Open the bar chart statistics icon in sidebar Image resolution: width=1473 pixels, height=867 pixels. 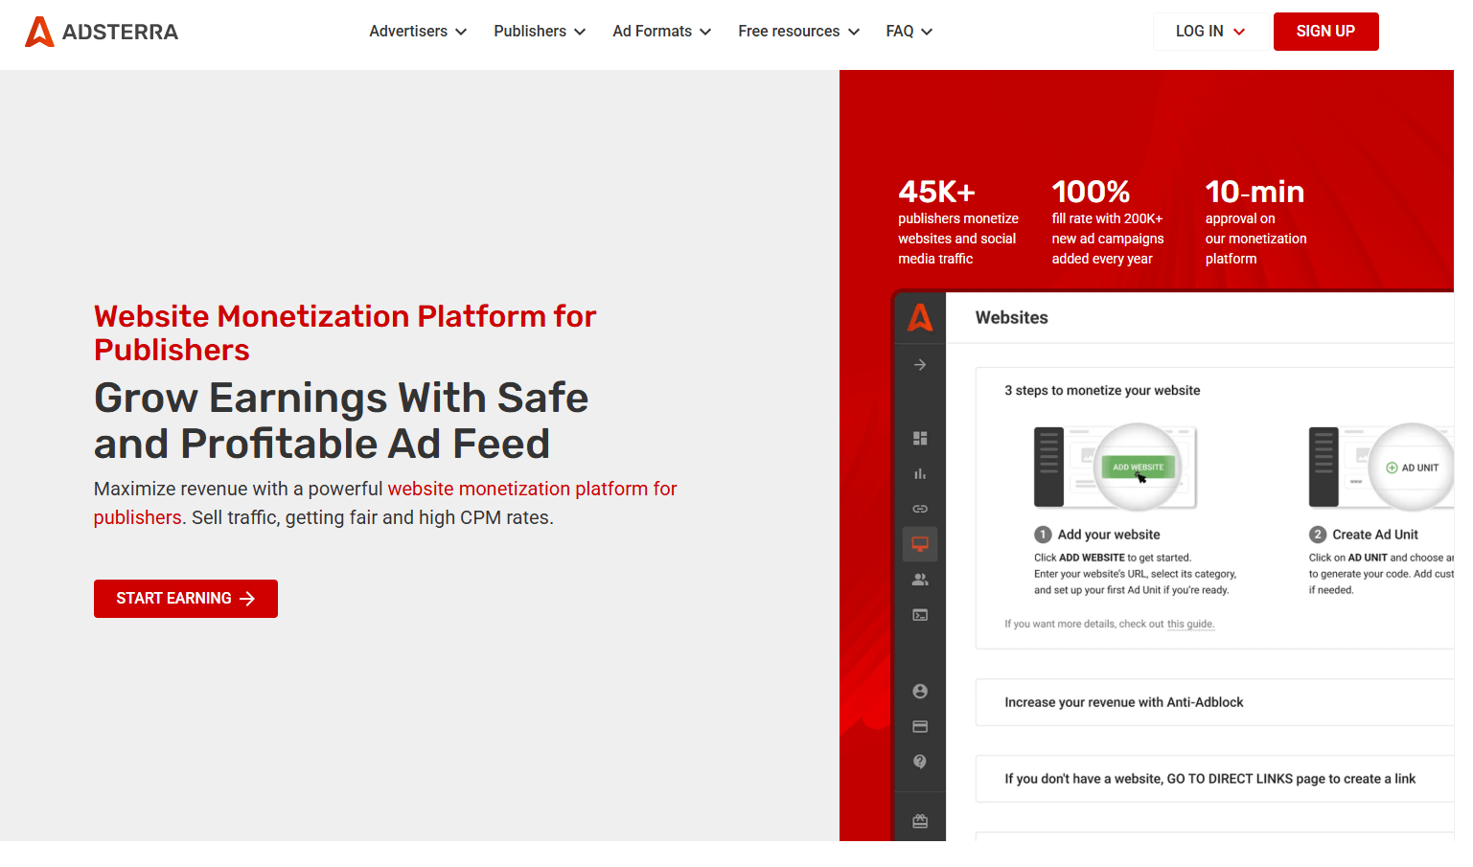tap(920, 473)
